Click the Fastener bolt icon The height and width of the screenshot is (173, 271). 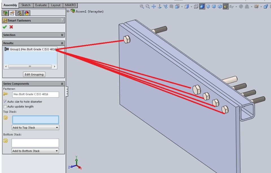pyautogui.click(x=5, y=94)
